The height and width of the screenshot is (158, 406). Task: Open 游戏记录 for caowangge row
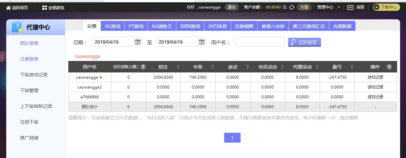tap(375, 77)
